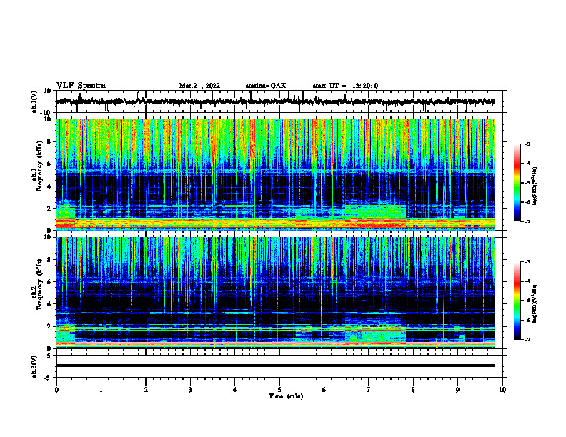Click the ch.2 spectrogram color scale bar
566x437 pixels.
[x=517, y=301]
